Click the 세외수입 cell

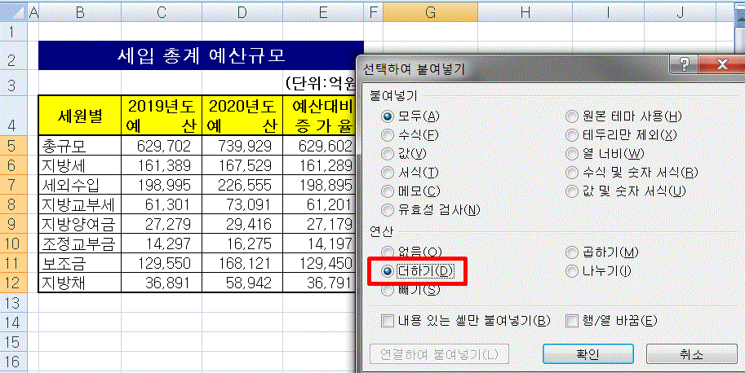pyautogui.click(x=80, y=185)
